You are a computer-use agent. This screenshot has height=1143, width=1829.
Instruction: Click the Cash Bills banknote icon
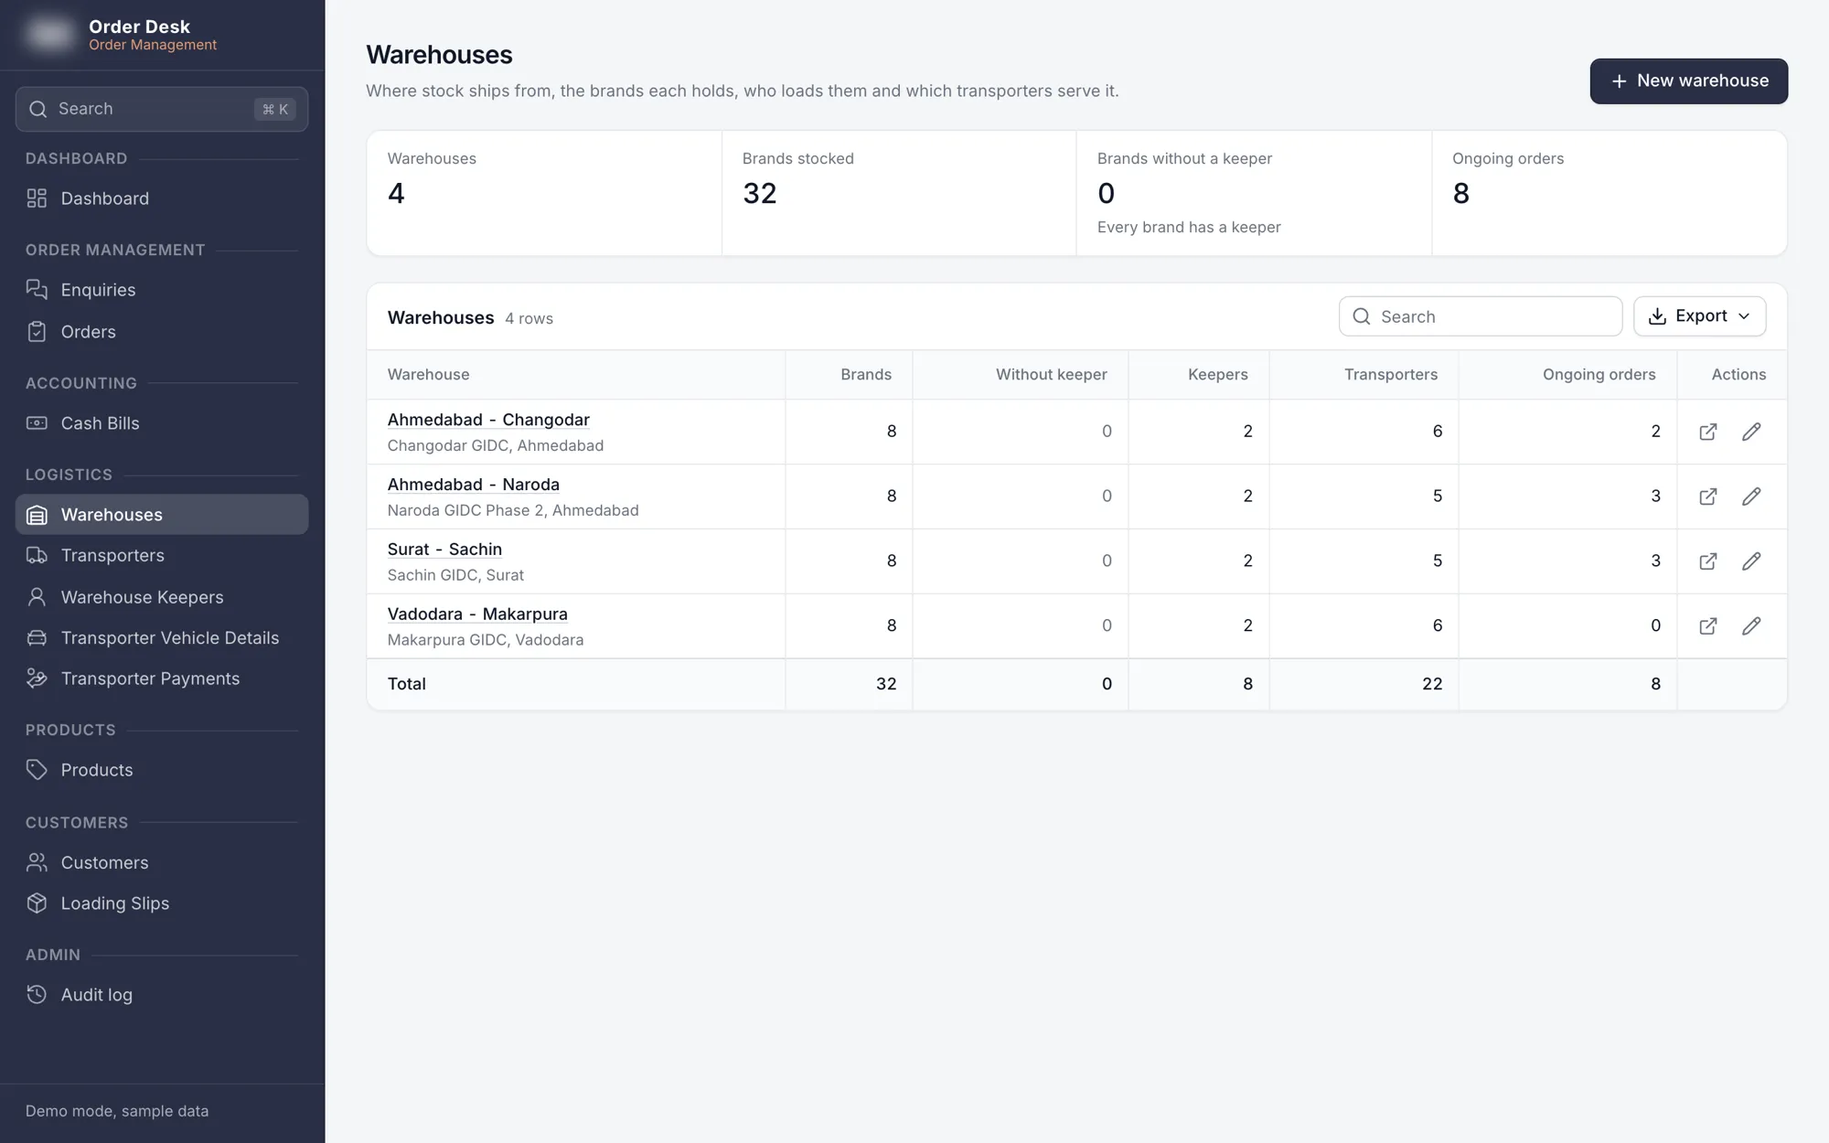pos(37,423)
